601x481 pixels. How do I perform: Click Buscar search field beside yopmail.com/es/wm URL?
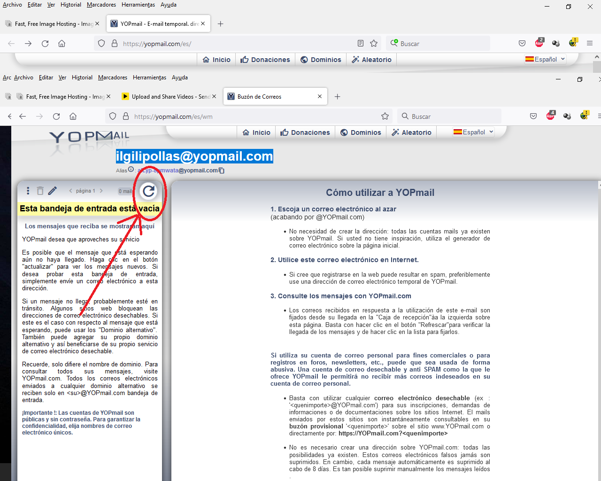pyautogui.click(x=451, y=116)
